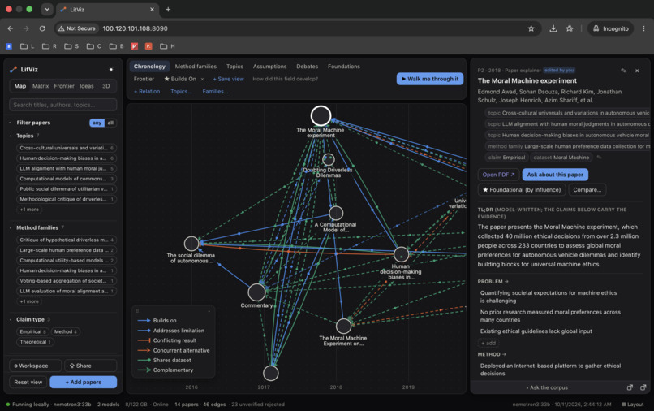Viewport: 654px width, 411px height.
Task: Toggle the LLM alignment with human moral topic filter
Action: tap(67, 168)
